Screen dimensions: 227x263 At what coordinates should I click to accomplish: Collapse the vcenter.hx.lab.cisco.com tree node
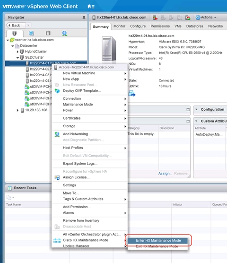pyautogui.click(x=8, y=40)
